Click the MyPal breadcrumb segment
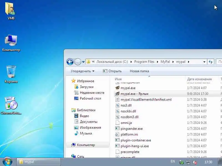 pyautogui.click(x=165, y=62)
